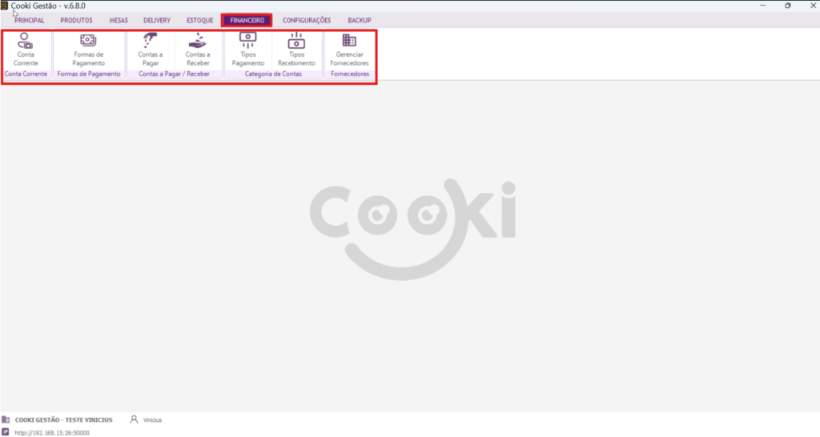Select the Contas a Pagar icon
The width and height of the screenshot is (820, 437).
150,50
